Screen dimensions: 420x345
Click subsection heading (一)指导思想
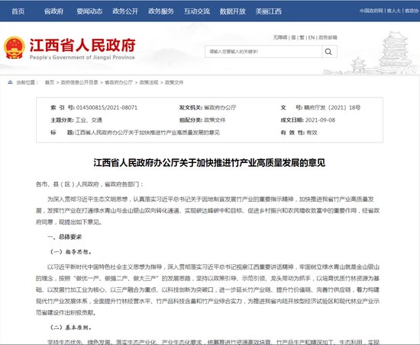71,252
